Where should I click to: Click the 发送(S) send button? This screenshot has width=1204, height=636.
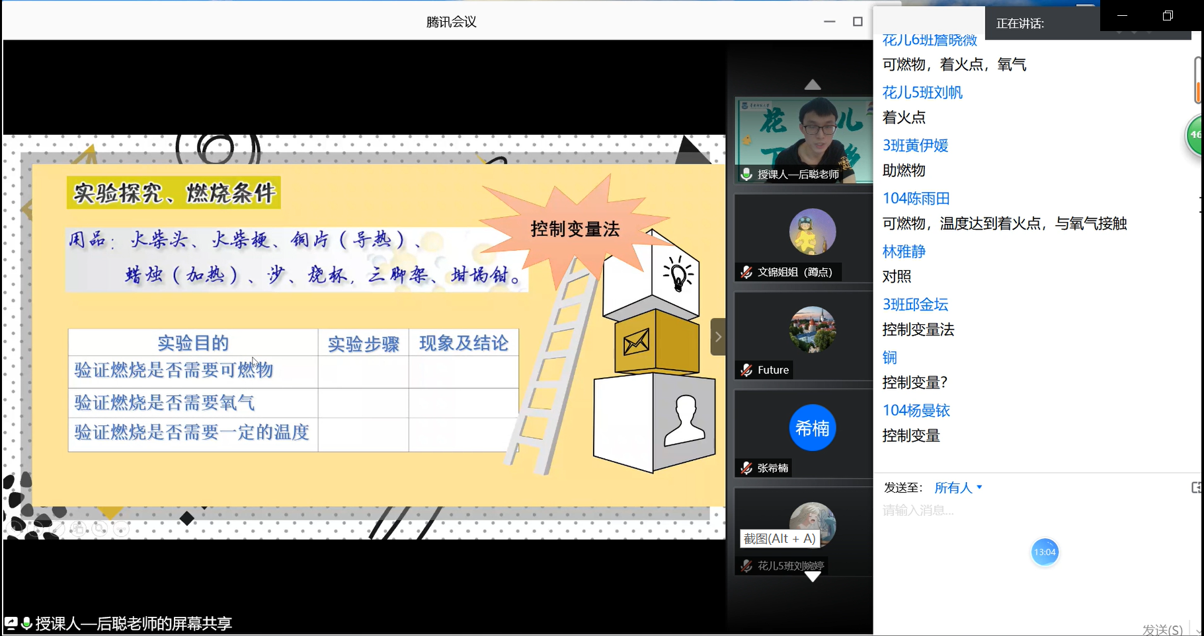(1162, 629)
